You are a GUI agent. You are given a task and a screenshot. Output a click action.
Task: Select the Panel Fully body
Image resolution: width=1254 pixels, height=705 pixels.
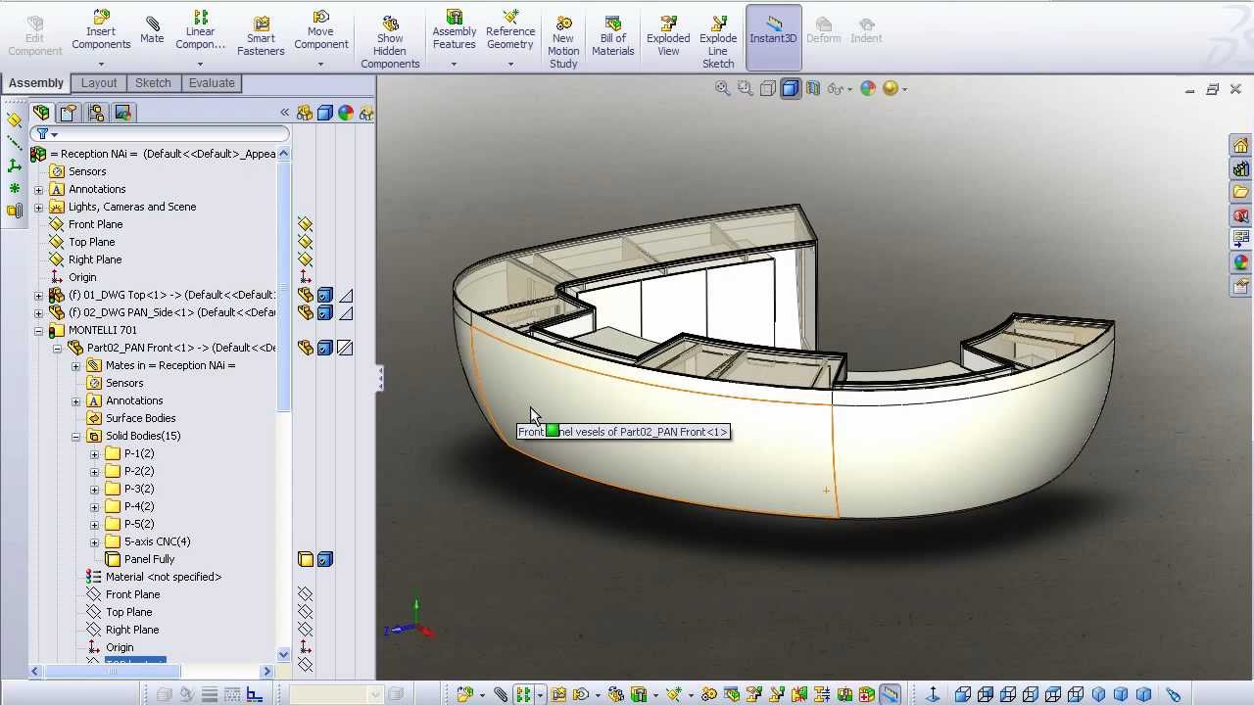point(139,559)
